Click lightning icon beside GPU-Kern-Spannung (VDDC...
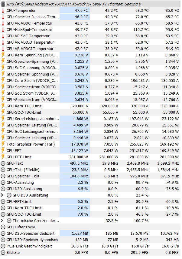The image size is (182, 259). [3, 55]
